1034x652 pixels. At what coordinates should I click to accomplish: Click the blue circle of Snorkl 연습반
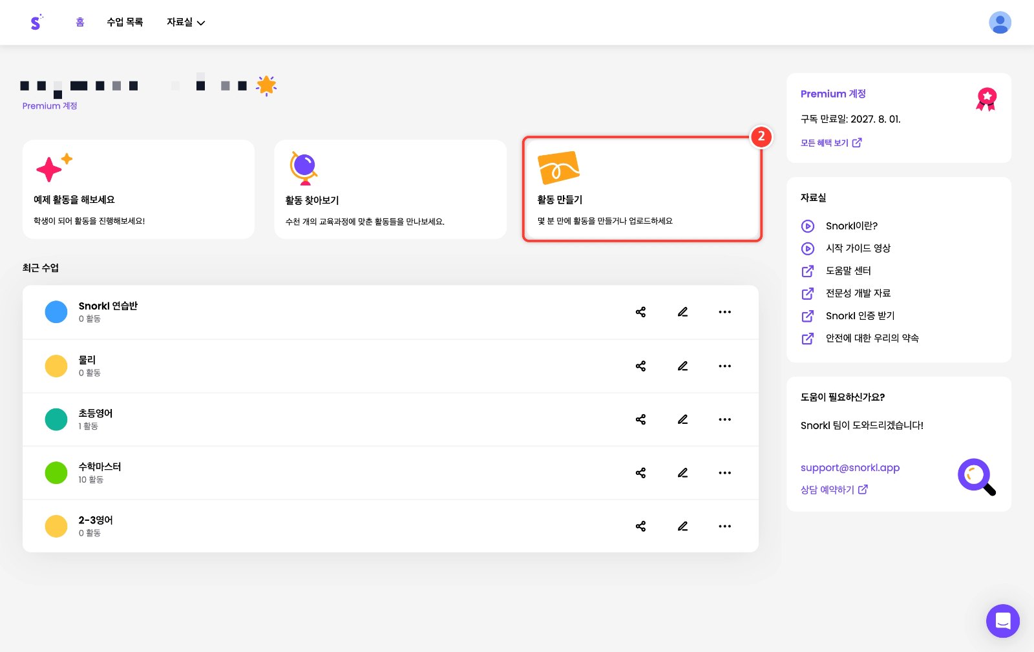[x=56, y=312]
